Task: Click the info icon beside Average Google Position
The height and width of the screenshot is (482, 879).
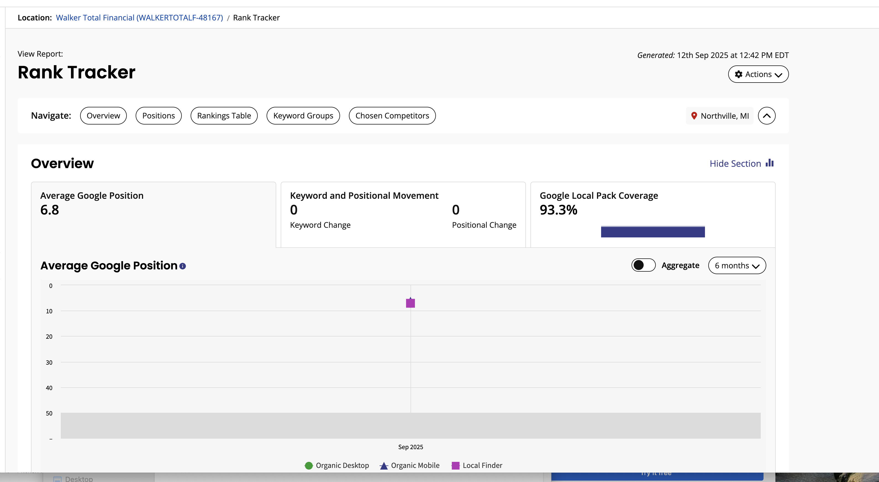Action: [x=183, y=266]
